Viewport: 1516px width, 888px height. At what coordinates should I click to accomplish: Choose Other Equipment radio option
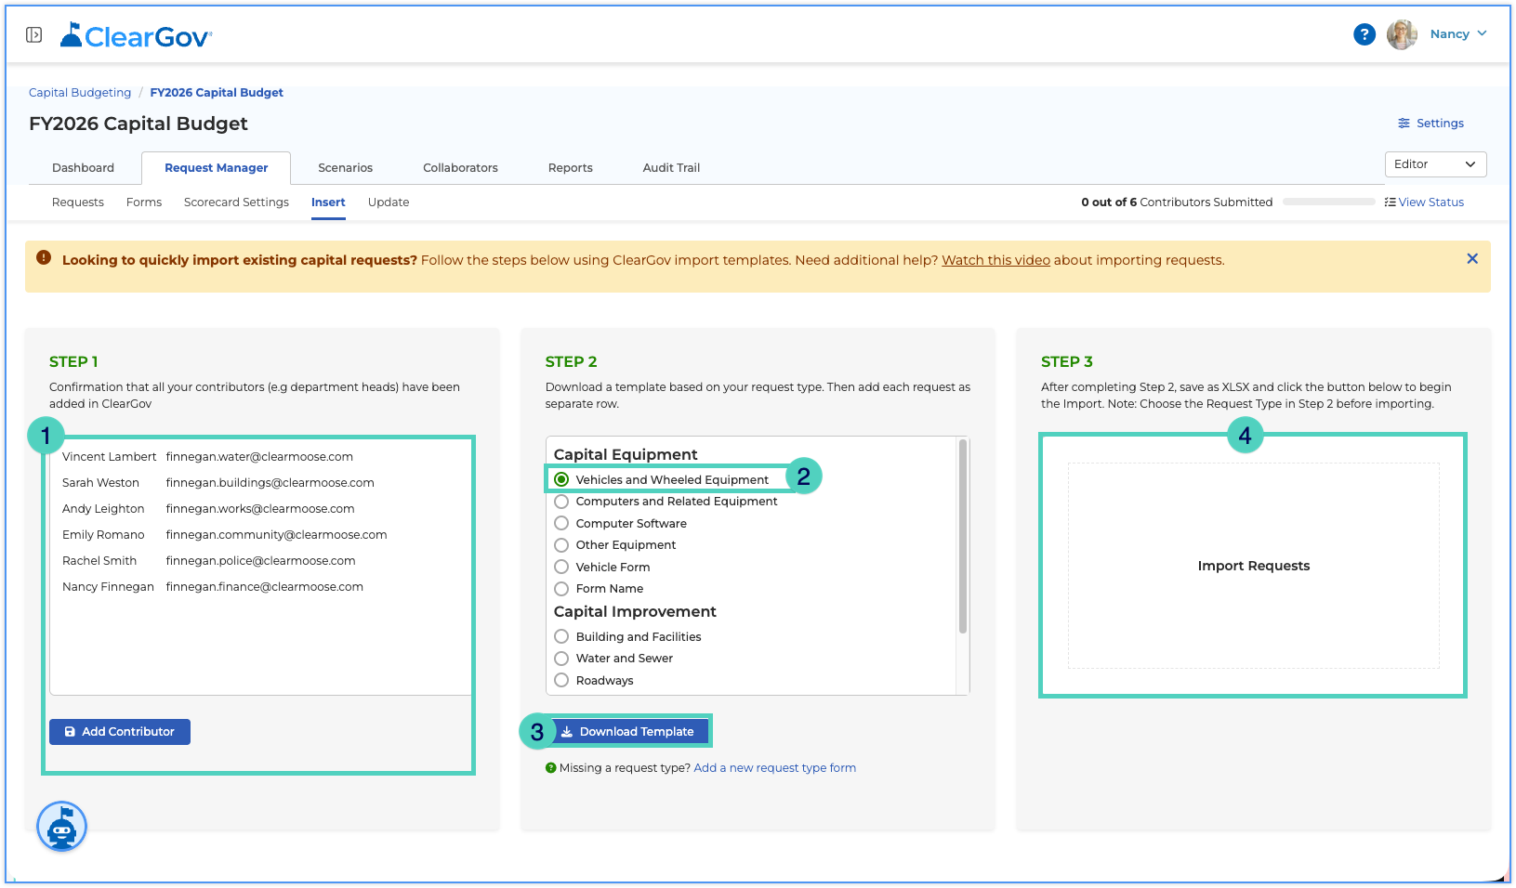pyautogui.click(x=561, y=545)
